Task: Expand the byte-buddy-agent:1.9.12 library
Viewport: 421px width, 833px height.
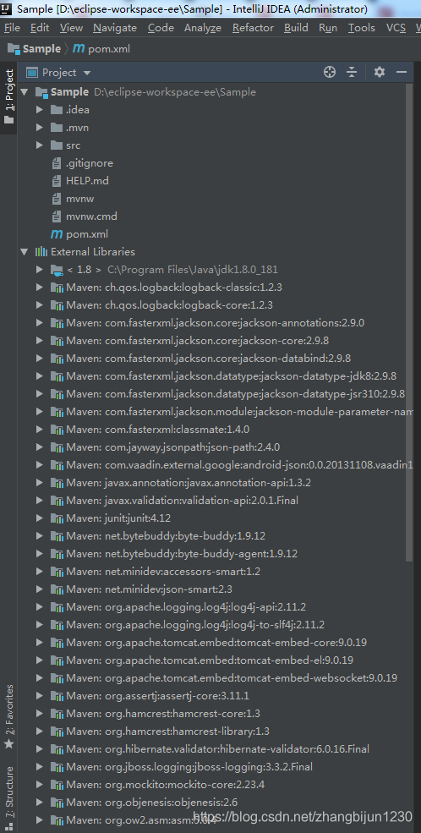Action: click(x=39, y=554)
